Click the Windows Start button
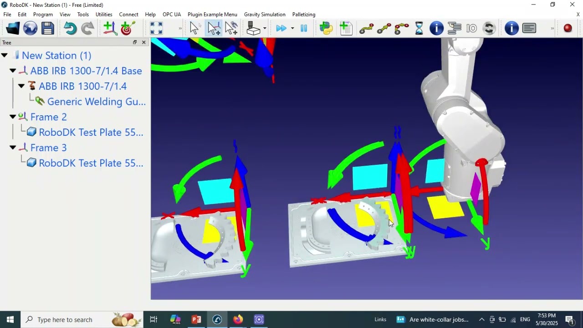The image size is (583, 328). 10,319
